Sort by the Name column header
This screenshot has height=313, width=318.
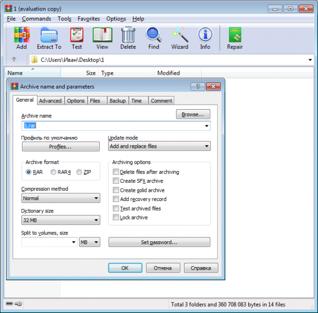(x=33, y=73)
